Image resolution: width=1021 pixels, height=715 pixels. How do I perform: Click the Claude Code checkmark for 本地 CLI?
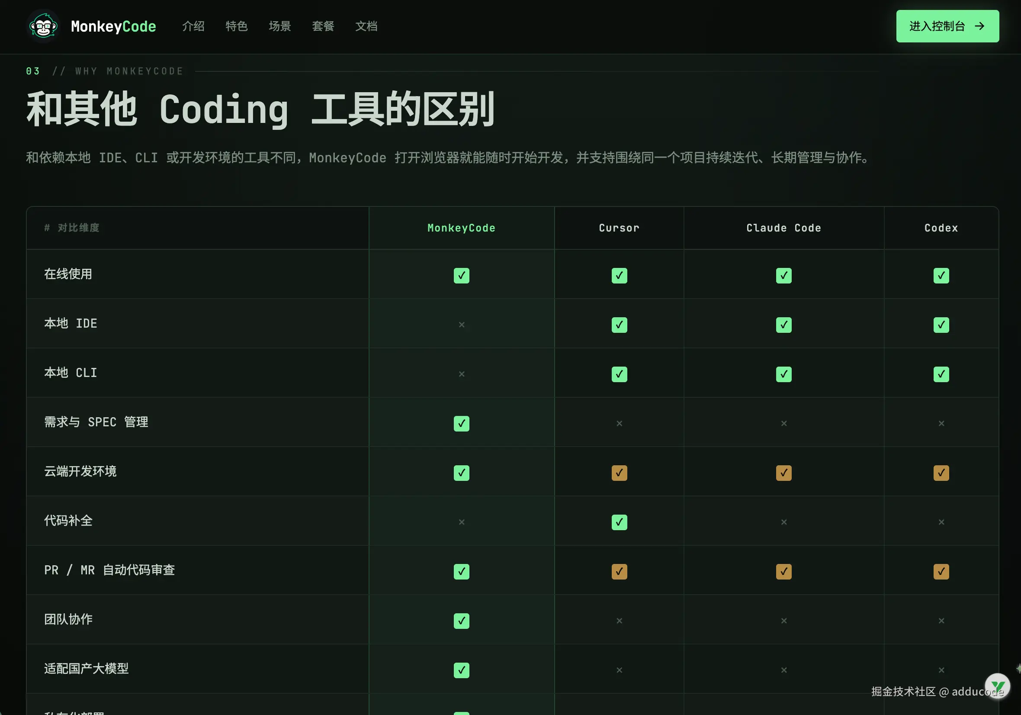tap(783, 374)
